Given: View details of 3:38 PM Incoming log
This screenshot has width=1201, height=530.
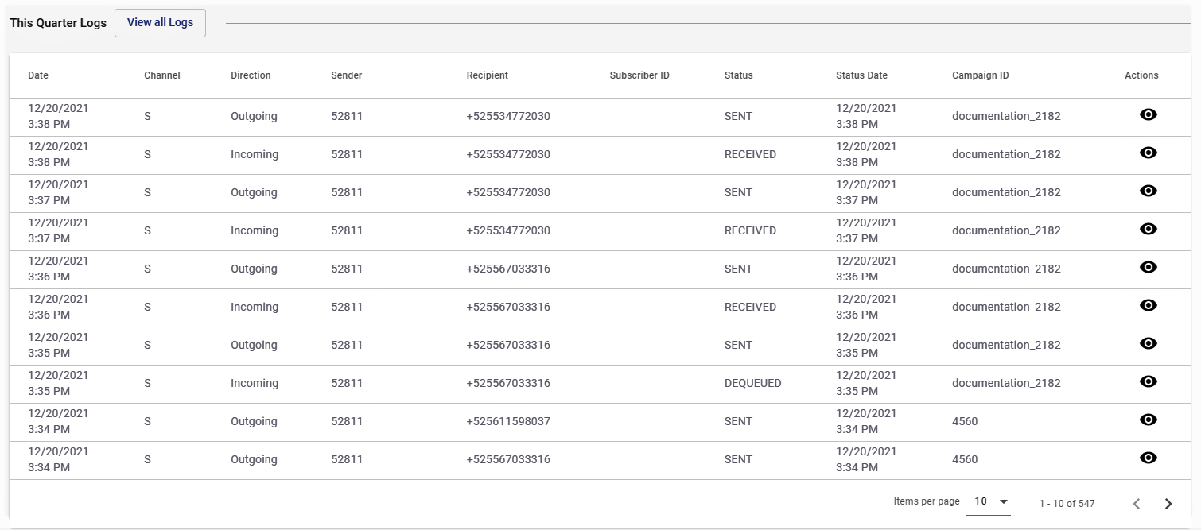Looking at the screenshot, I should 1148,153.
